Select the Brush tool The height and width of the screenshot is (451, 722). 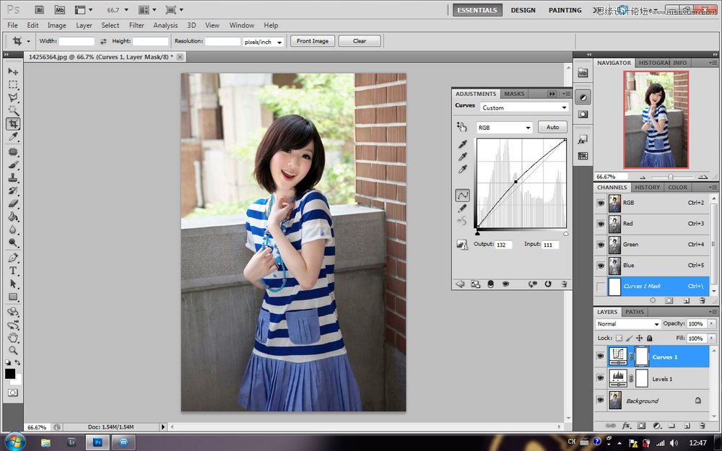point(12,164)
